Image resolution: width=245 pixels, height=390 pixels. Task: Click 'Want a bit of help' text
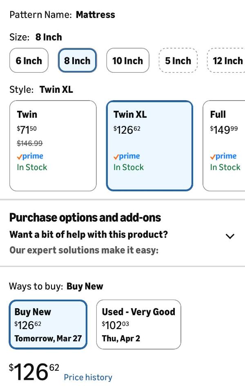89,235
